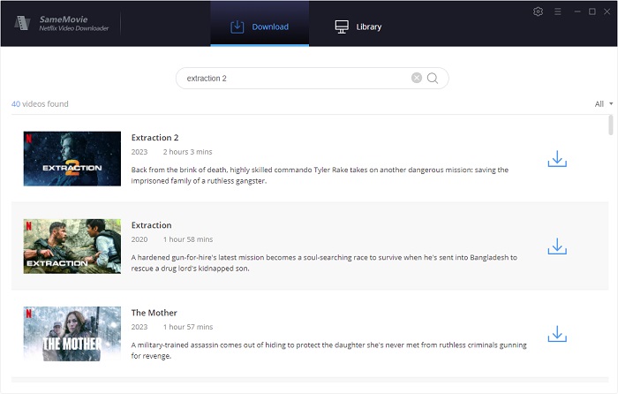This screenshot has width=618, height=394.
Task: Expand the All filter dropdown
Action: [604, 104]
